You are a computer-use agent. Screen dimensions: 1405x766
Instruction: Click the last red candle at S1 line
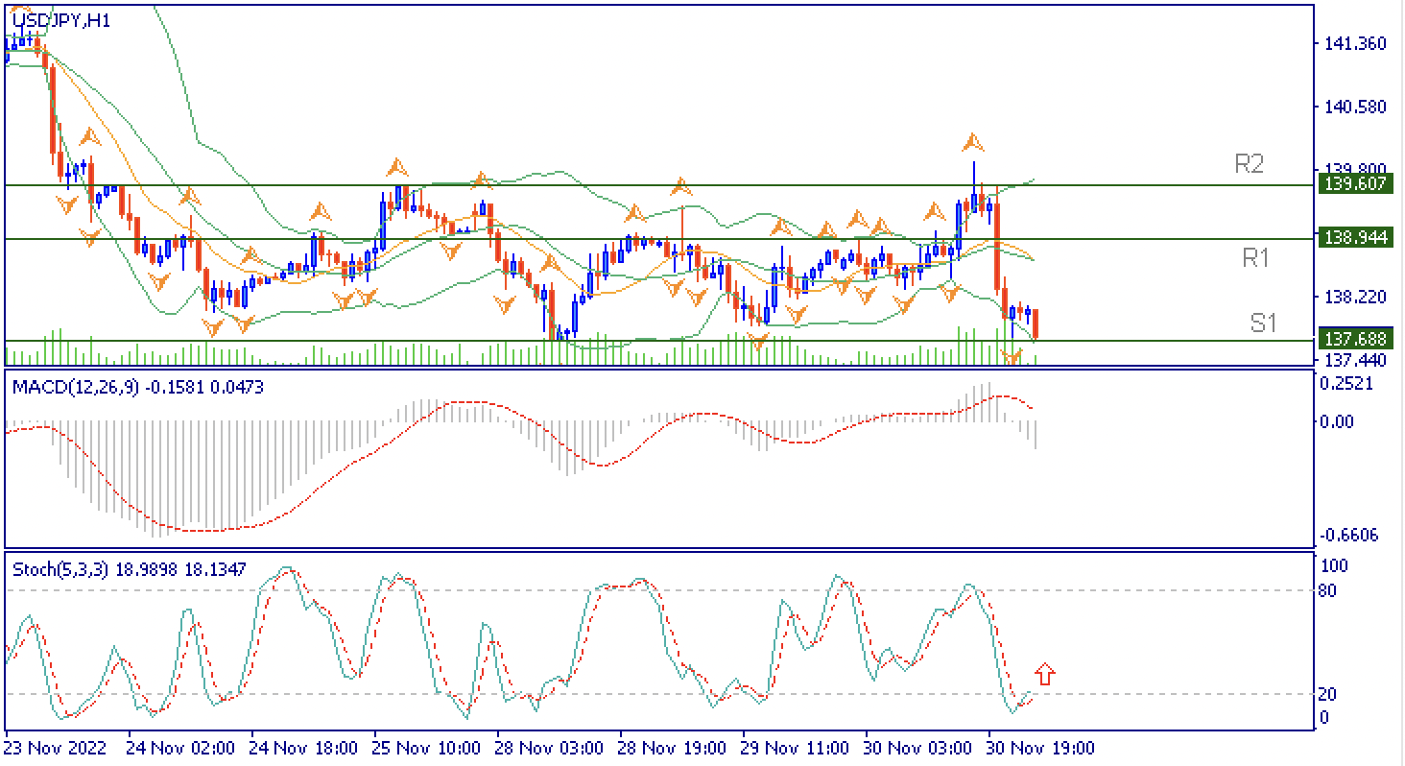[x=1036, y=323]
